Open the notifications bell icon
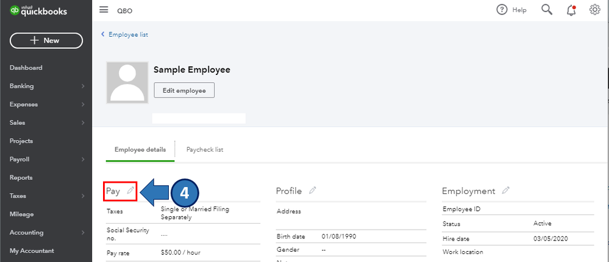This screenshot has height=262, width=609. pyautogui.click(x=571, y=10)
